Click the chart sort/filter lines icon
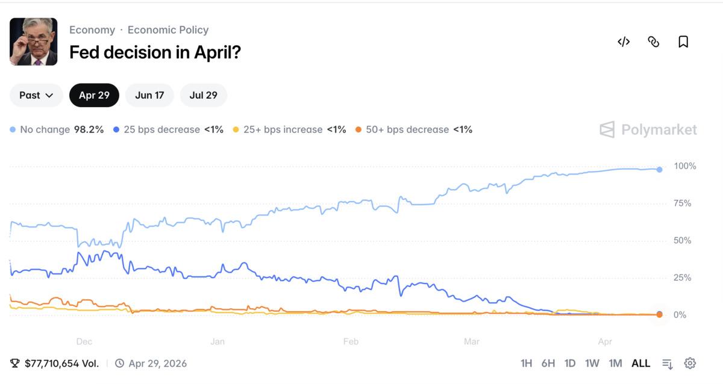 click(667, 364)
